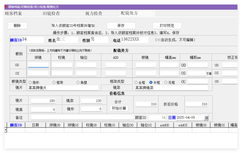This screenshot has height=153, width=242.
Task: Click the OS 瞳高 field
Action: pyautogui.click(x=169, y=74)
